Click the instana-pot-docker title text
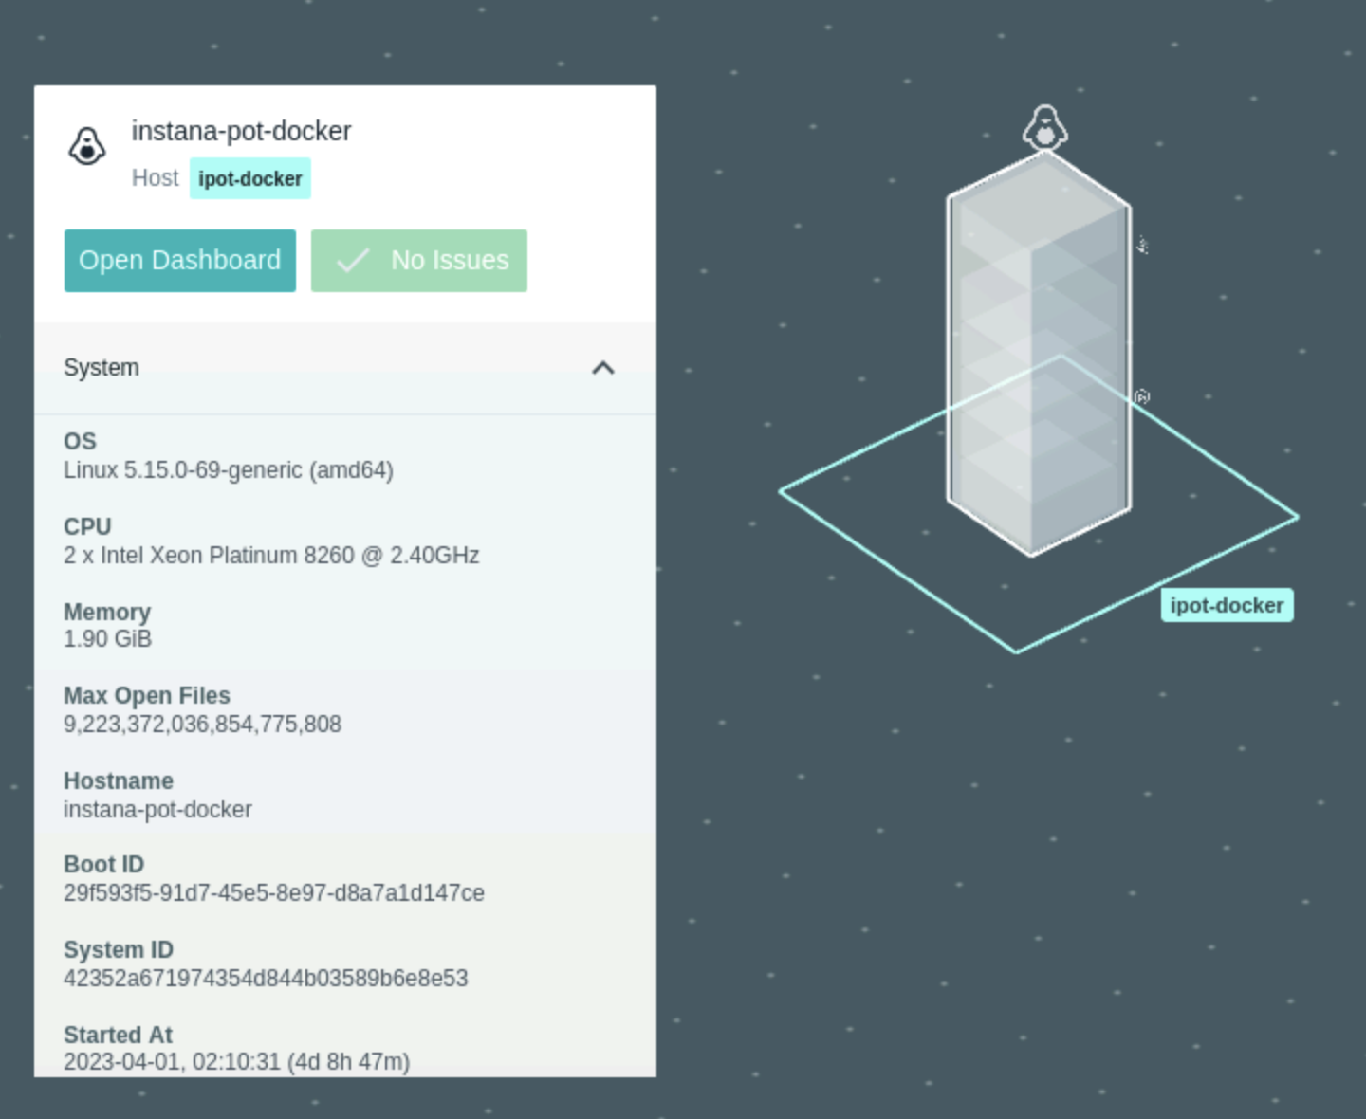The image size is (1366, 1119). coord(241,131)
